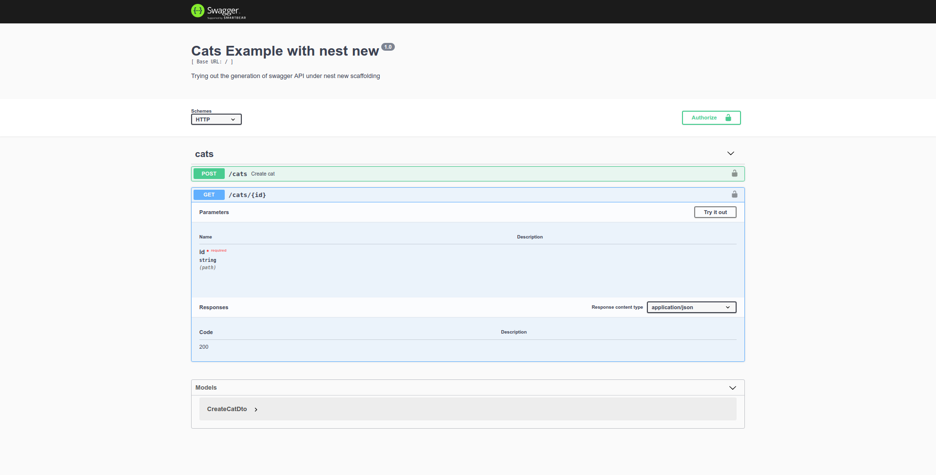Collapse the Models section using its chevron
Screen dimensions: 936x475
coord(733,388)
